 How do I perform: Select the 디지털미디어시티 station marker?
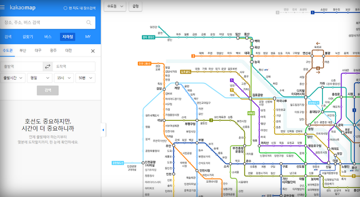[305, 97]
